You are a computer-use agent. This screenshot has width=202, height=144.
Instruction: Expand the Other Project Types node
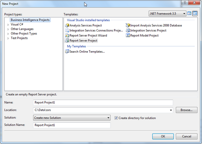tap(8, 34)
